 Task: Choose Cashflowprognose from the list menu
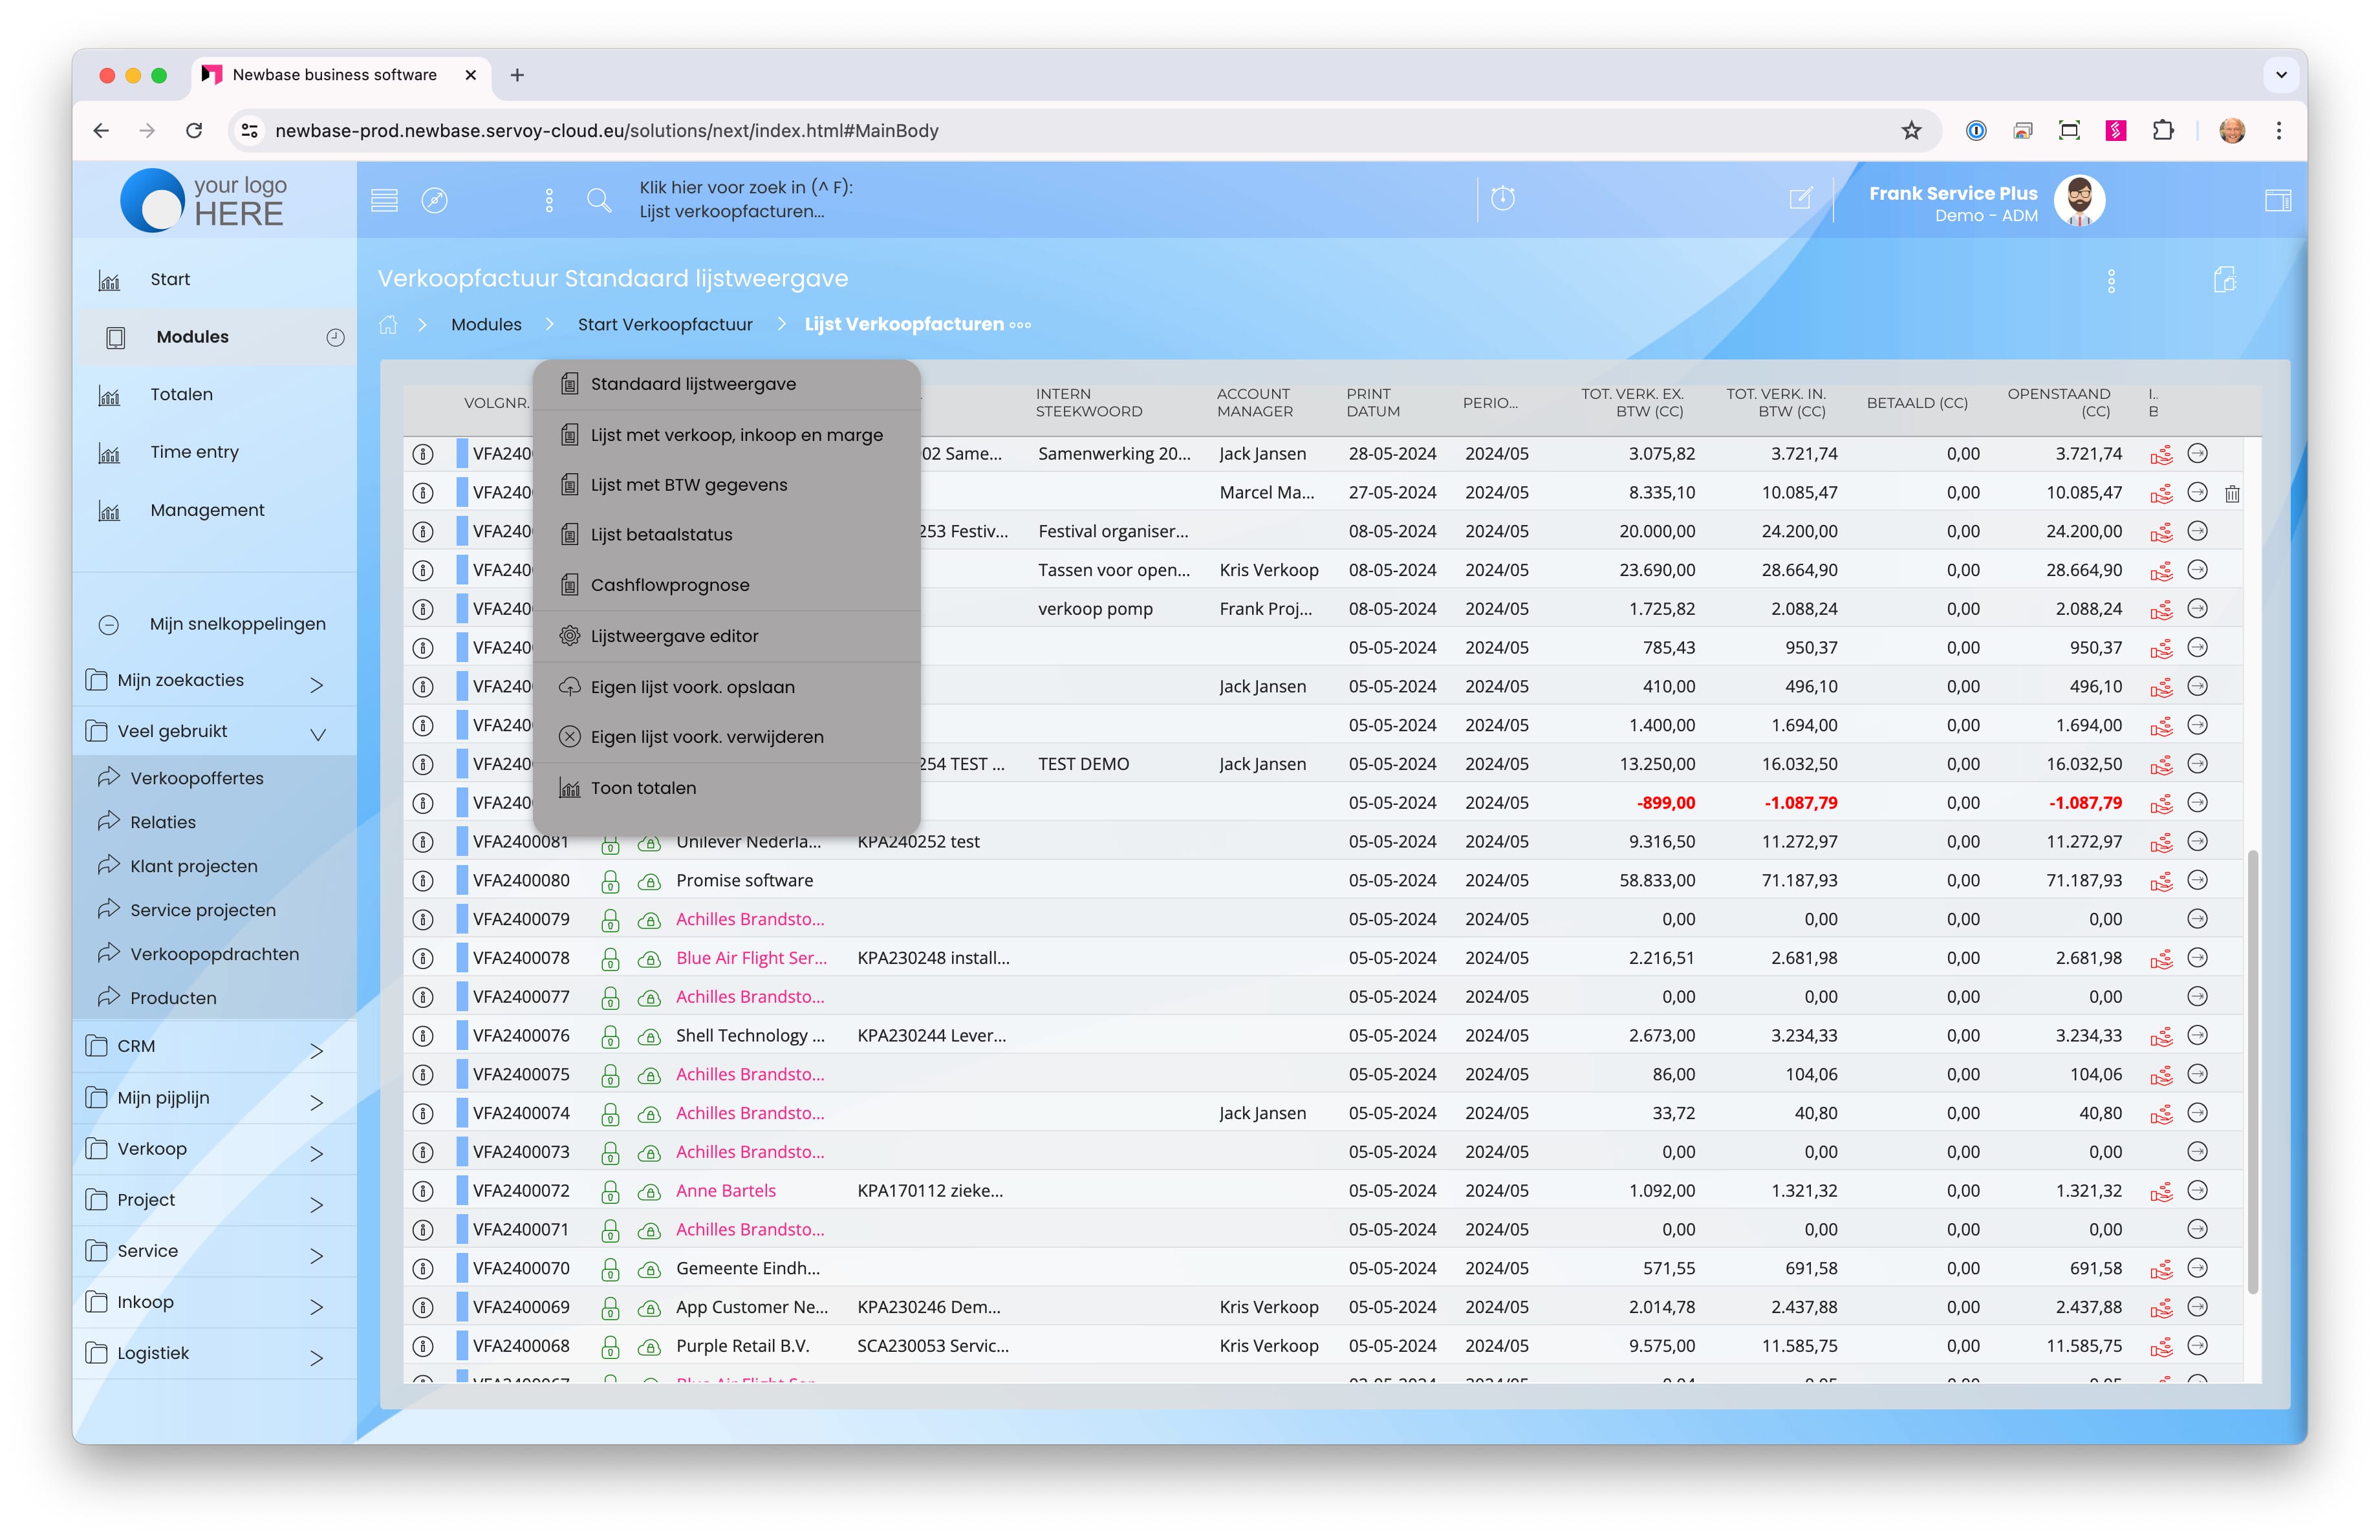point(669,584)
